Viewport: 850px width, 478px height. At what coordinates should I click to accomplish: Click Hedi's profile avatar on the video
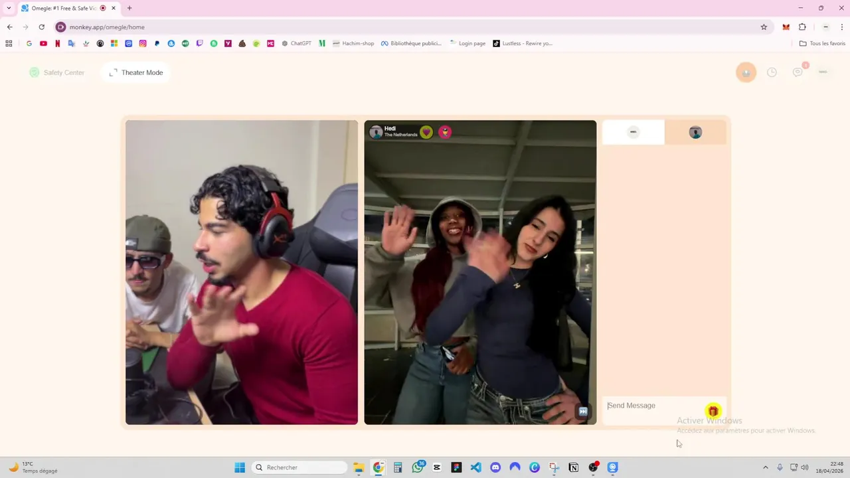pos(376,131)
